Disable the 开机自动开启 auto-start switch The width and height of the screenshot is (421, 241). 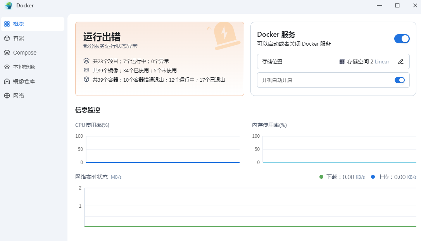coord(399,80)
